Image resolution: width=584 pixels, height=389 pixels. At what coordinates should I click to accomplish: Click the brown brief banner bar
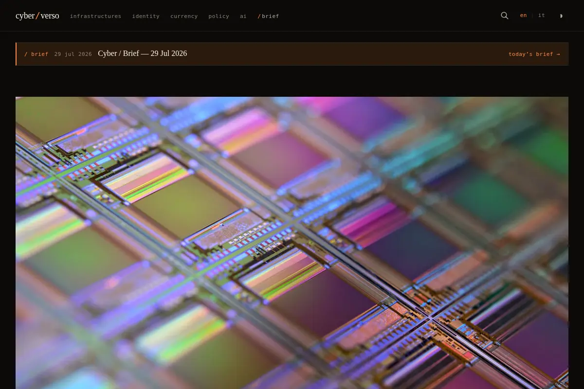(292, 54)
